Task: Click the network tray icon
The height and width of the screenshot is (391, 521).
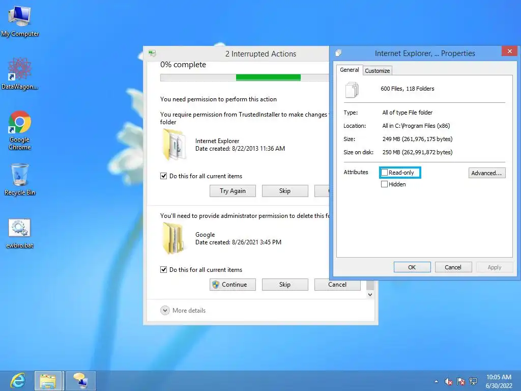Action: (473, 381)
